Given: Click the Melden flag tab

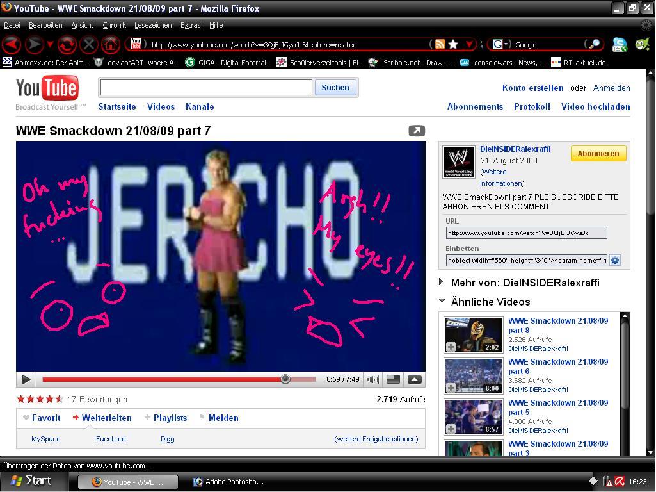Looking at the screenshot, I should 219,418.
